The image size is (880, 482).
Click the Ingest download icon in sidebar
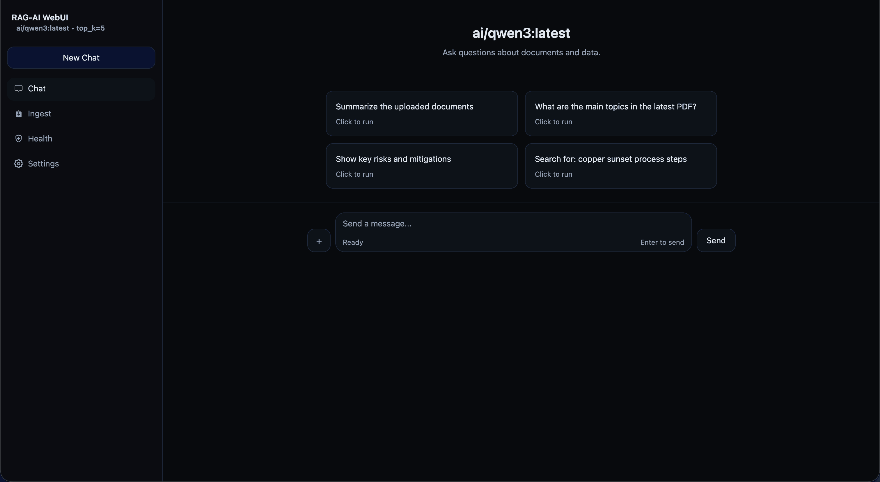18,114
